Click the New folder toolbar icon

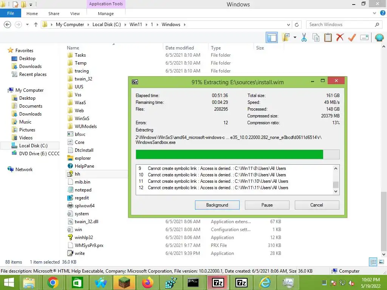(x=286, y=37)
